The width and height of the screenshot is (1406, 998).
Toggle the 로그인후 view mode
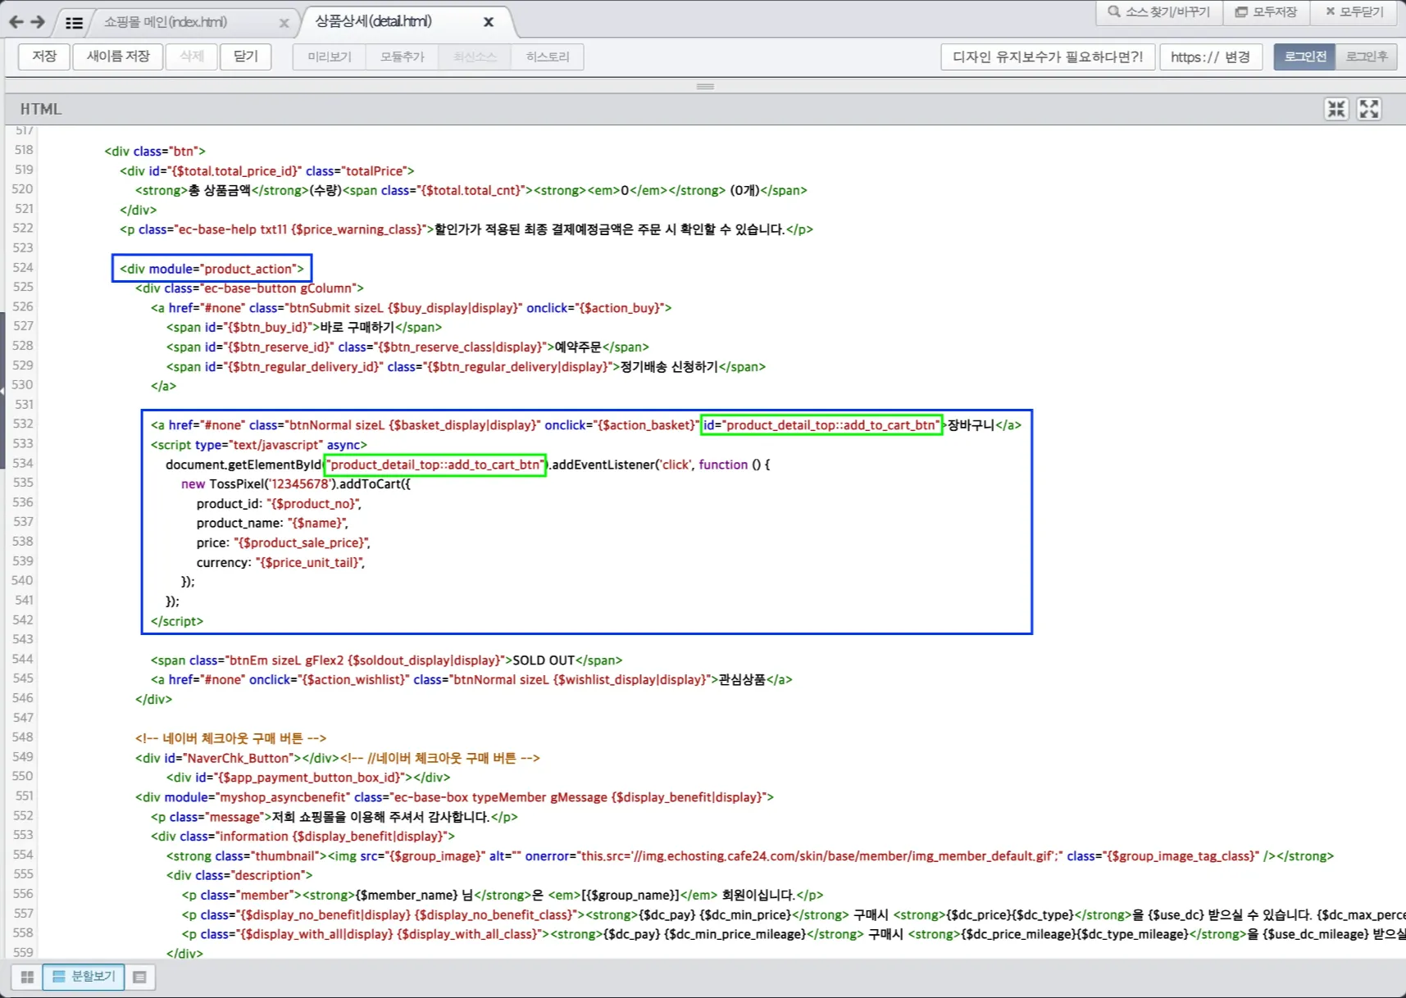tap(1367, 57)
